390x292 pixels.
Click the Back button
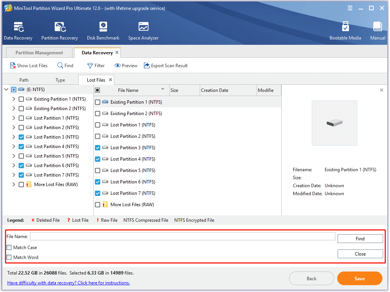tap(311, 279)
